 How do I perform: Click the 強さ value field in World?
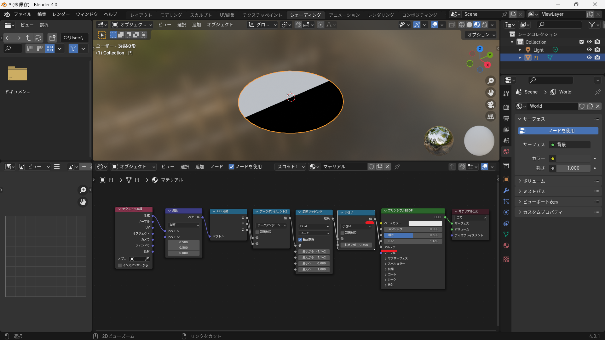(x=573, y=168)
